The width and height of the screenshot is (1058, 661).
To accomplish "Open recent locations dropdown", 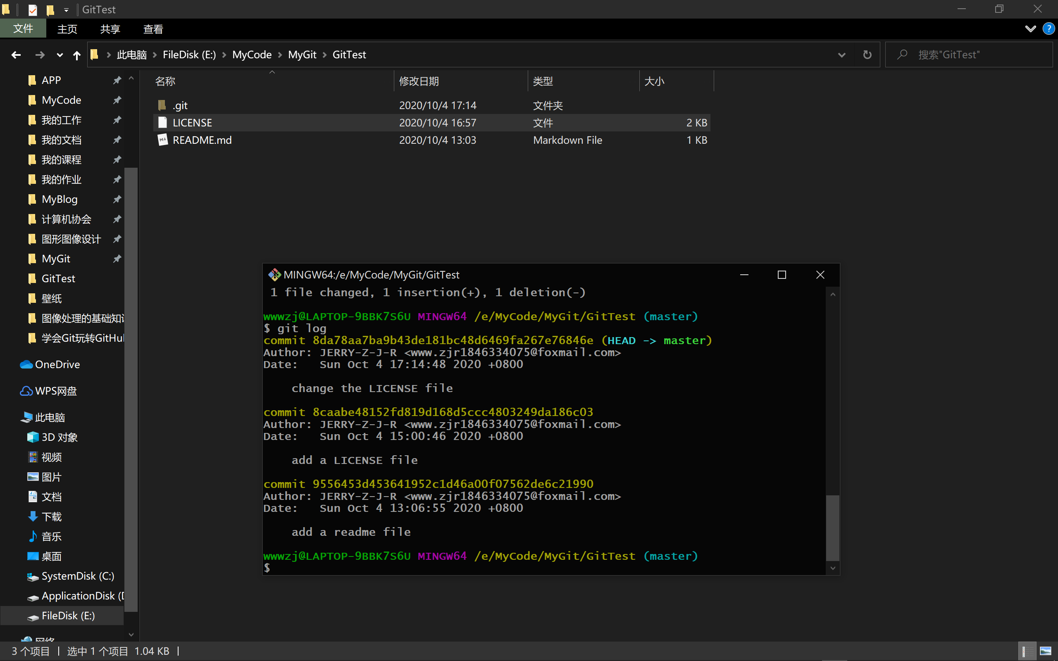I will pos(60,55).
